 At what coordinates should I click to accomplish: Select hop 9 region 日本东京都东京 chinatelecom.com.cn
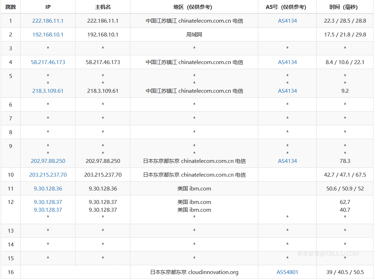tap(194, 161)
